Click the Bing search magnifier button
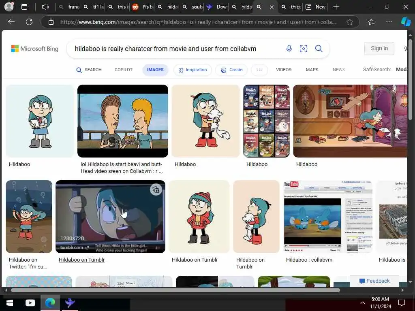The image size is (415, 311). [319, 49]
